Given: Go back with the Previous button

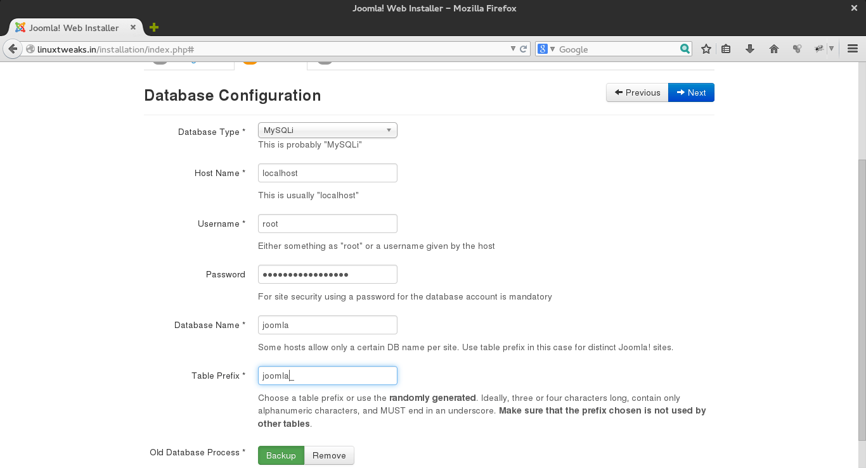Looking at the screenshot, I should [x=637, y=92].
